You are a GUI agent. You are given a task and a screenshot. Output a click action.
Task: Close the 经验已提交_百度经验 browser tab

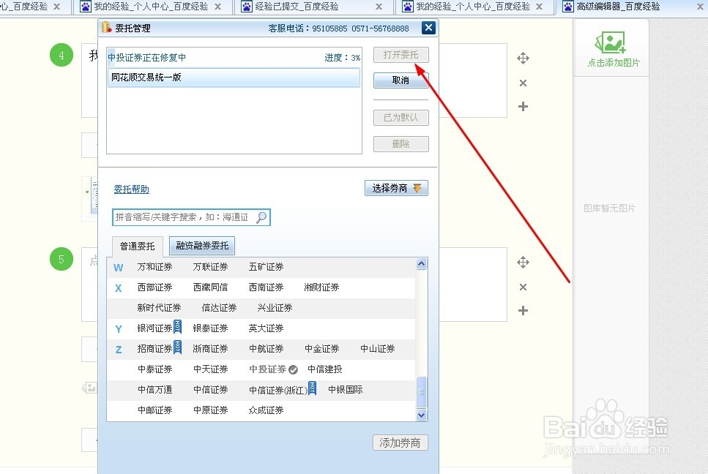[379, 7]
